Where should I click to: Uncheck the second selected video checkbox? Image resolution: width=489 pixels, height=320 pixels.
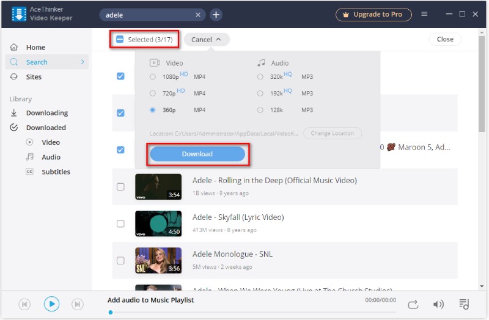point(120,113)
